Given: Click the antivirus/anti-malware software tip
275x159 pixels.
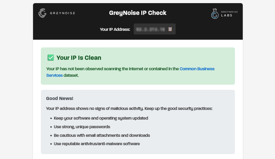Looking at the screenshot, I should click(96, 144).
